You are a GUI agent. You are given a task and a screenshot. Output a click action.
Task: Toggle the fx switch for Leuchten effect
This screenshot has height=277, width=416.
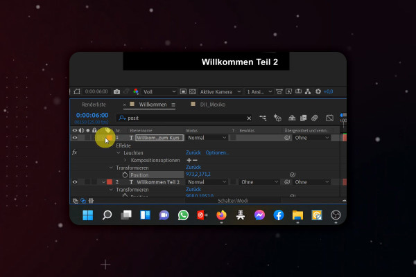tap(75, 152)
